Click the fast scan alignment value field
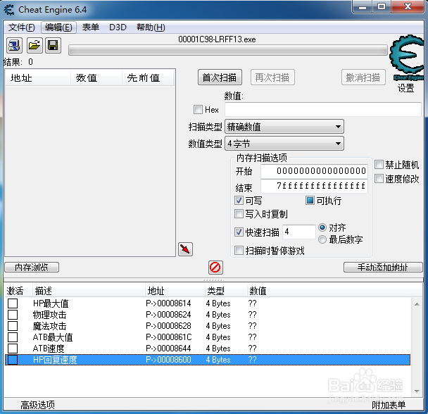The width and height of the screenshot is (428, 414). click(x=299, y=232)
